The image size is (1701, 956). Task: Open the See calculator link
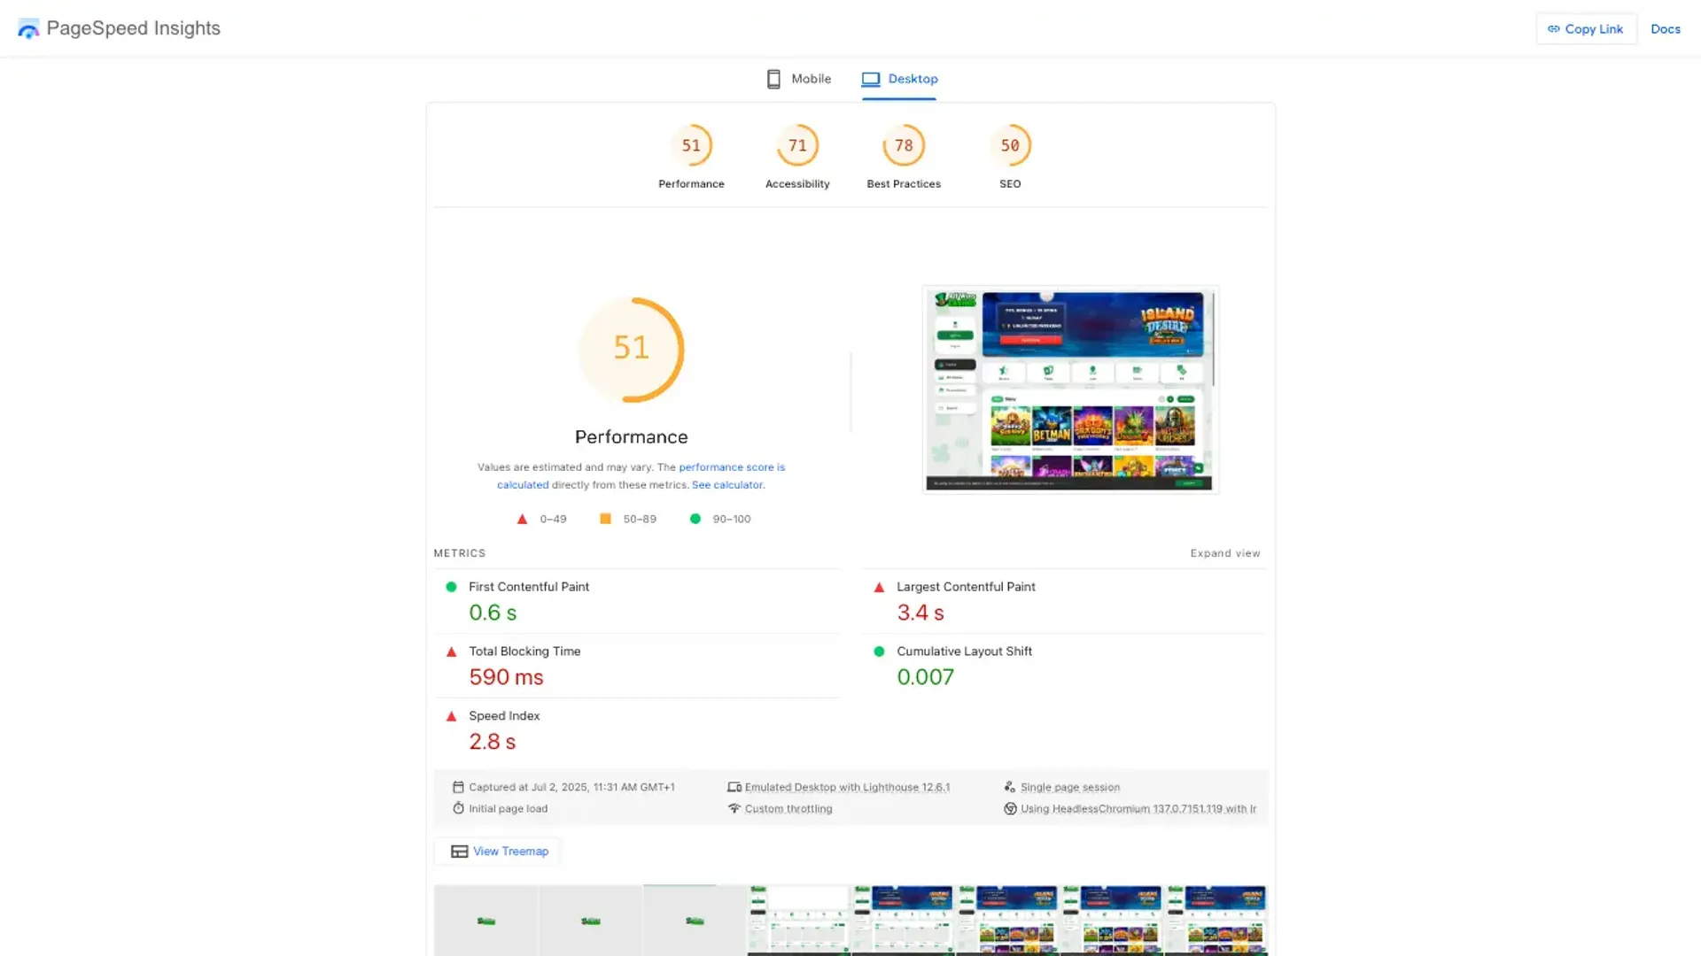coord(726,485)
